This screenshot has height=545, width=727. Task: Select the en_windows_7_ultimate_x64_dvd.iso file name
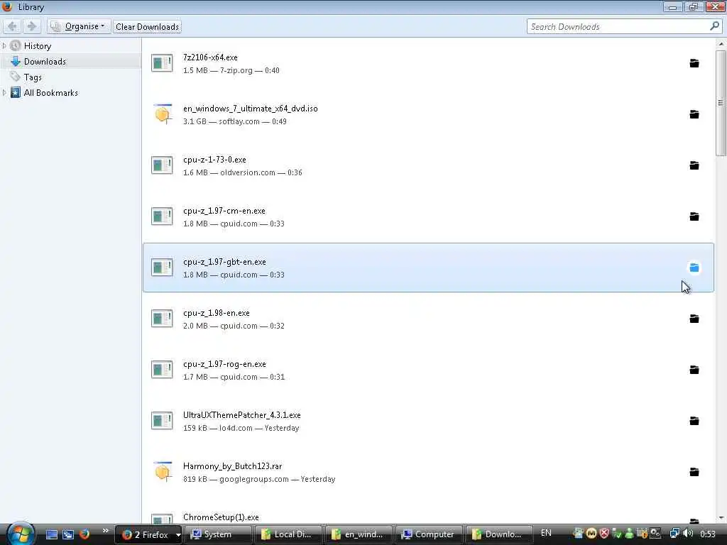click(x=251, y=109)
